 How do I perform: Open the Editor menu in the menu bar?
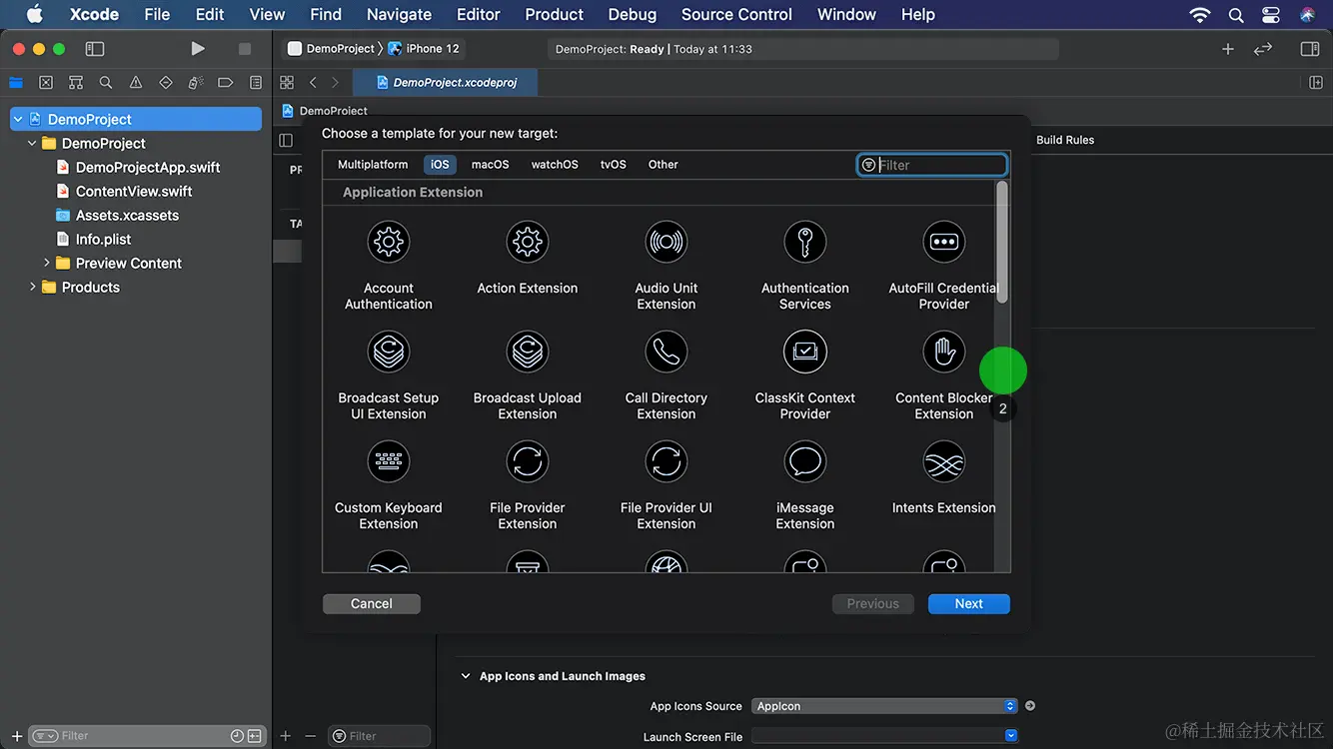pyautogui.click(x=479, y=14)
